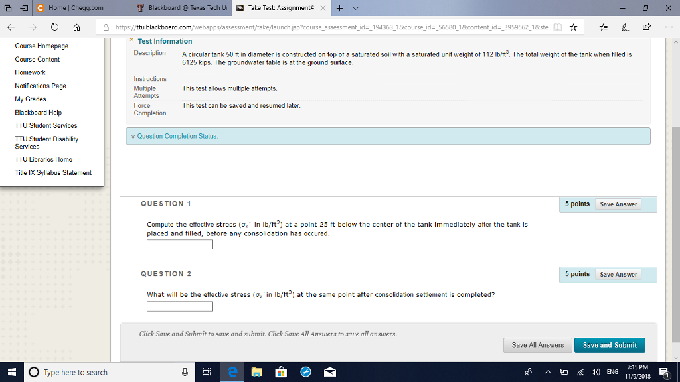
Task: Show hidden icons via system tray arrow
Action: click(548, 372)
